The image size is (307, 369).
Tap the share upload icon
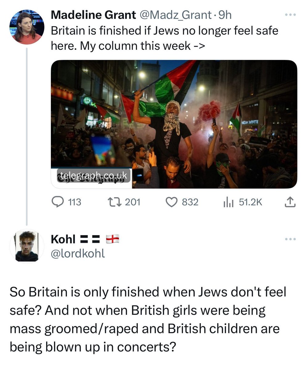click(x=289, y=202)
